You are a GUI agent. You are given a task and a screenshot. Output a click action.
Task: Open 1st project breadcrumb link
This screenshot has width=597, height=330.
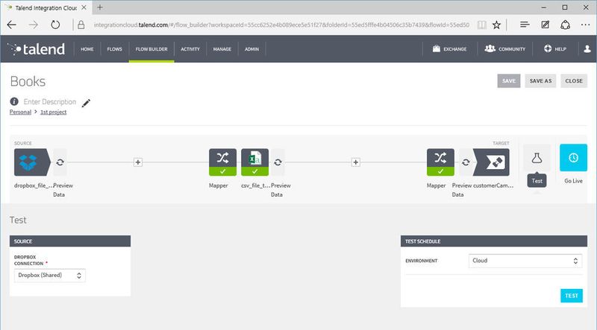pyautogui.click(x=53, y=112)
